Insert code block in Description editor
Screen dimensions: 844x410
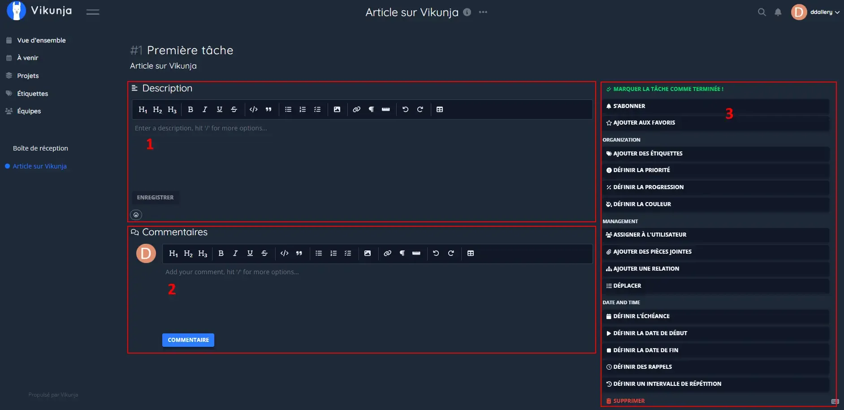(254, 109)
